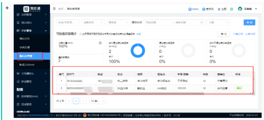Expand the 财务管理(new) menu chevron
Screen dimensions: 264x120
point(46,97)
